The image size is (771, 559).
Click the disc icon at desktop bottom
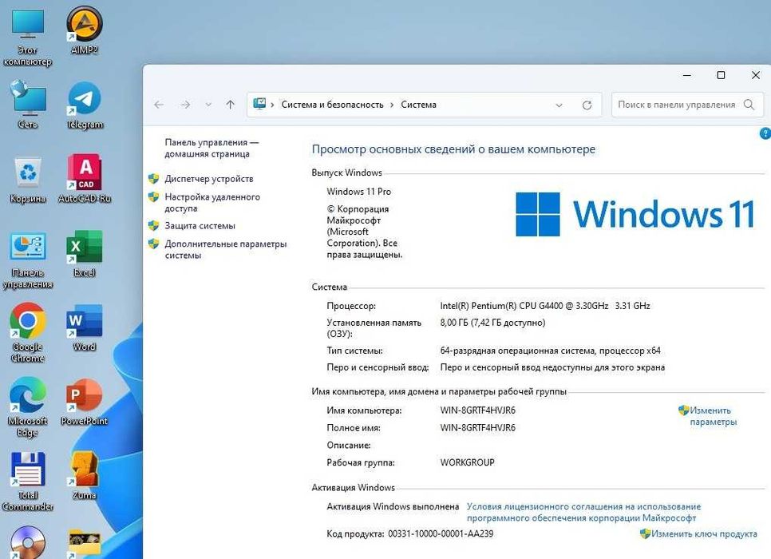coord(27,542)
